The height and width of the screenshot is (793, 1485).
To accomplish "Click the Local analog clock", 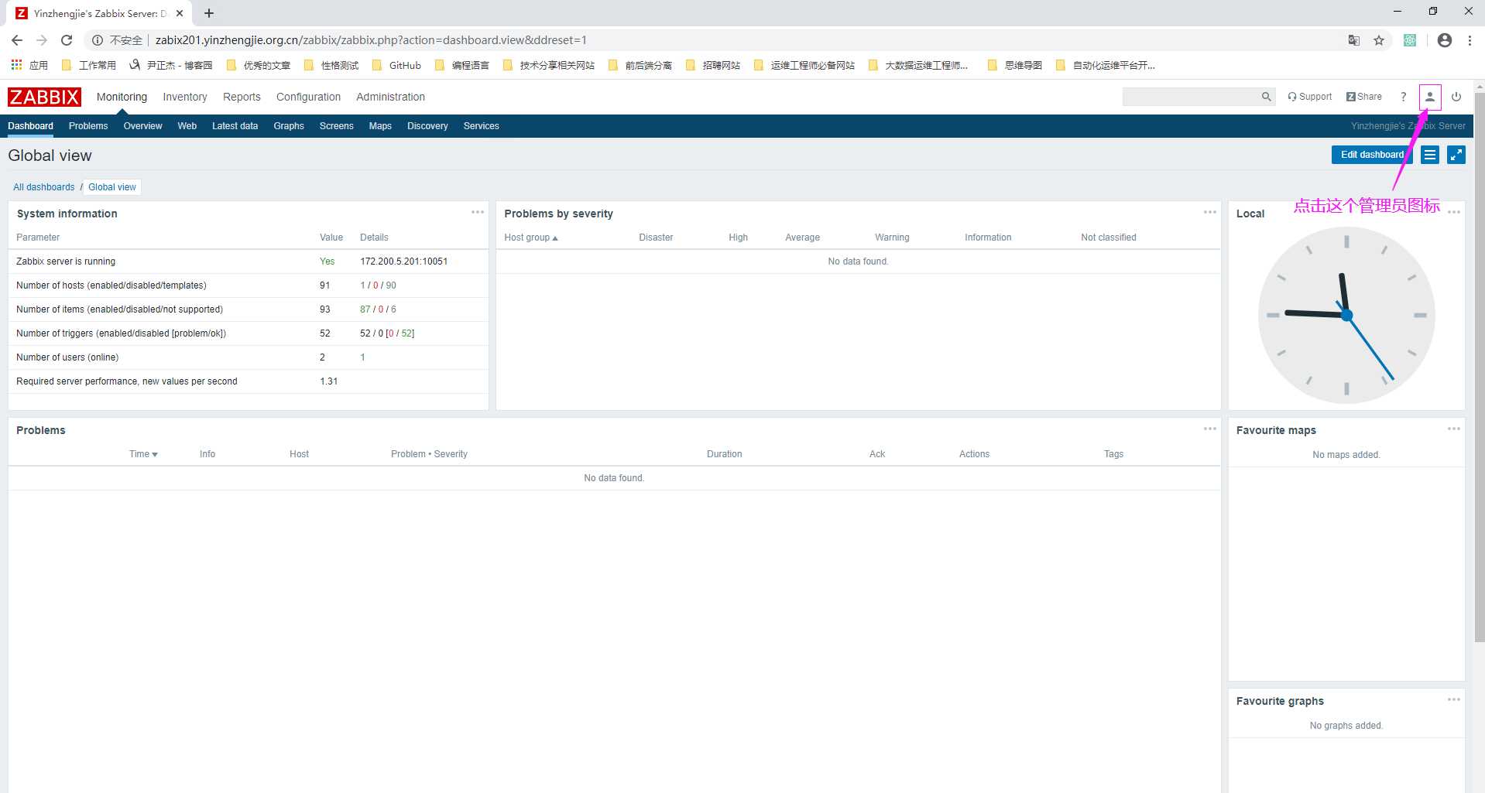I will click(x=1346, y=315).
